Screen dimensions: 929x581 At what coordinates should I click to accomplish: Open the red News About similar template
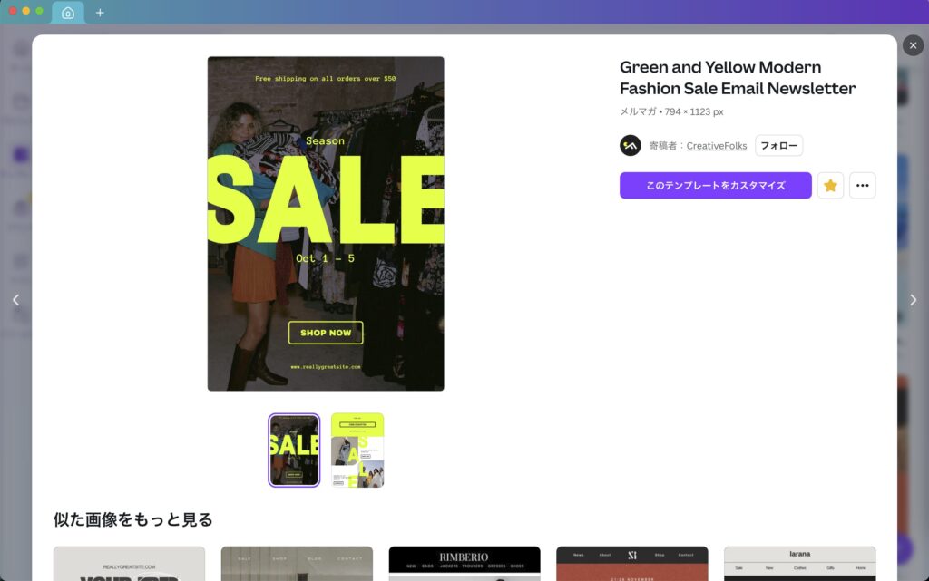[x=632, y=564]
